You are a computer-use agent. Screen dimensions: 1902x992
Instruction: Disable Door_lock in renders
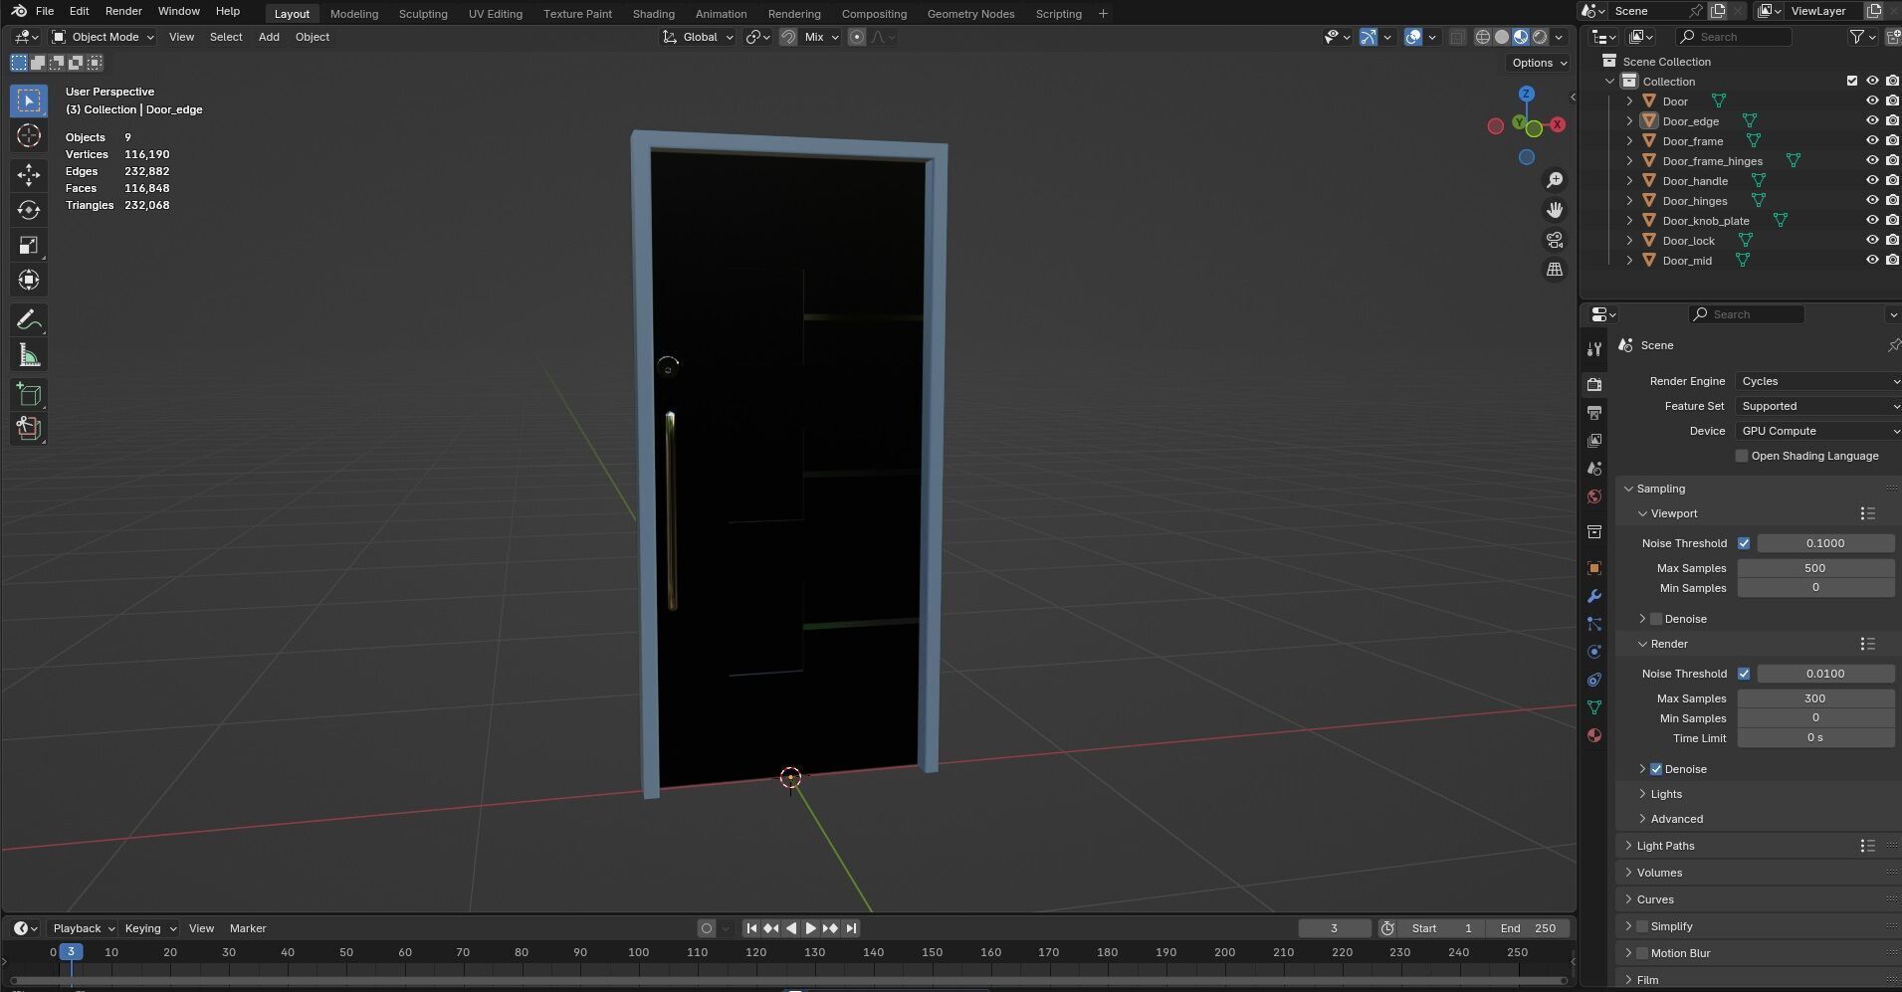pos(1893,240)
